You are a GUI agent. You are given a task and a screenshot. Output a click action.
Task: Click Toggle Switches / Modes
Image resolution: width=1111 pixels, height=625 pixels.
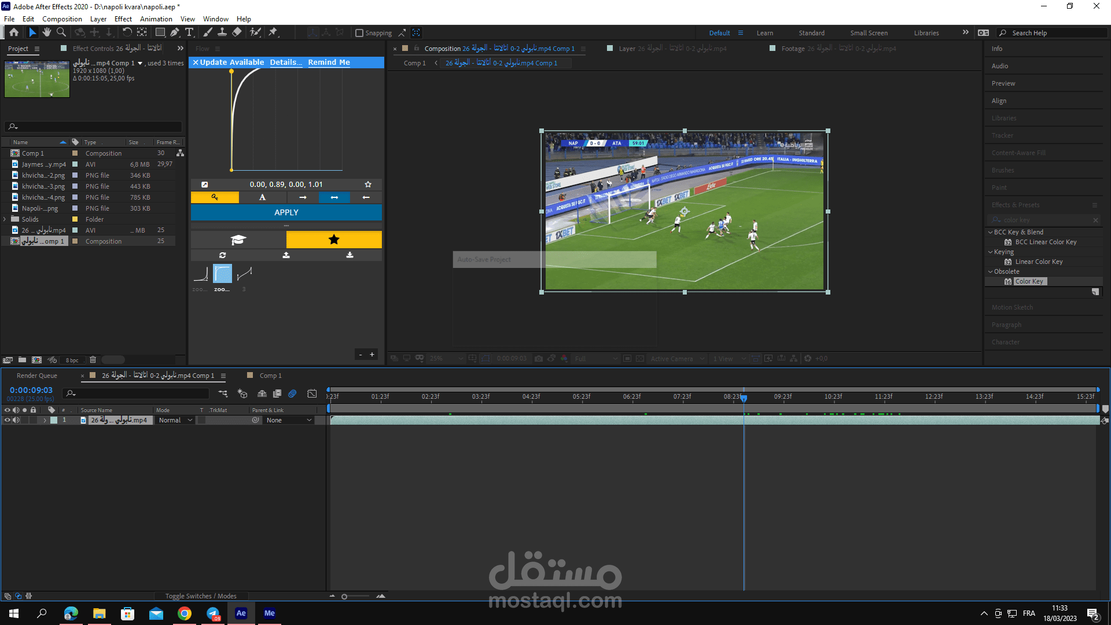tap(201, 596)
